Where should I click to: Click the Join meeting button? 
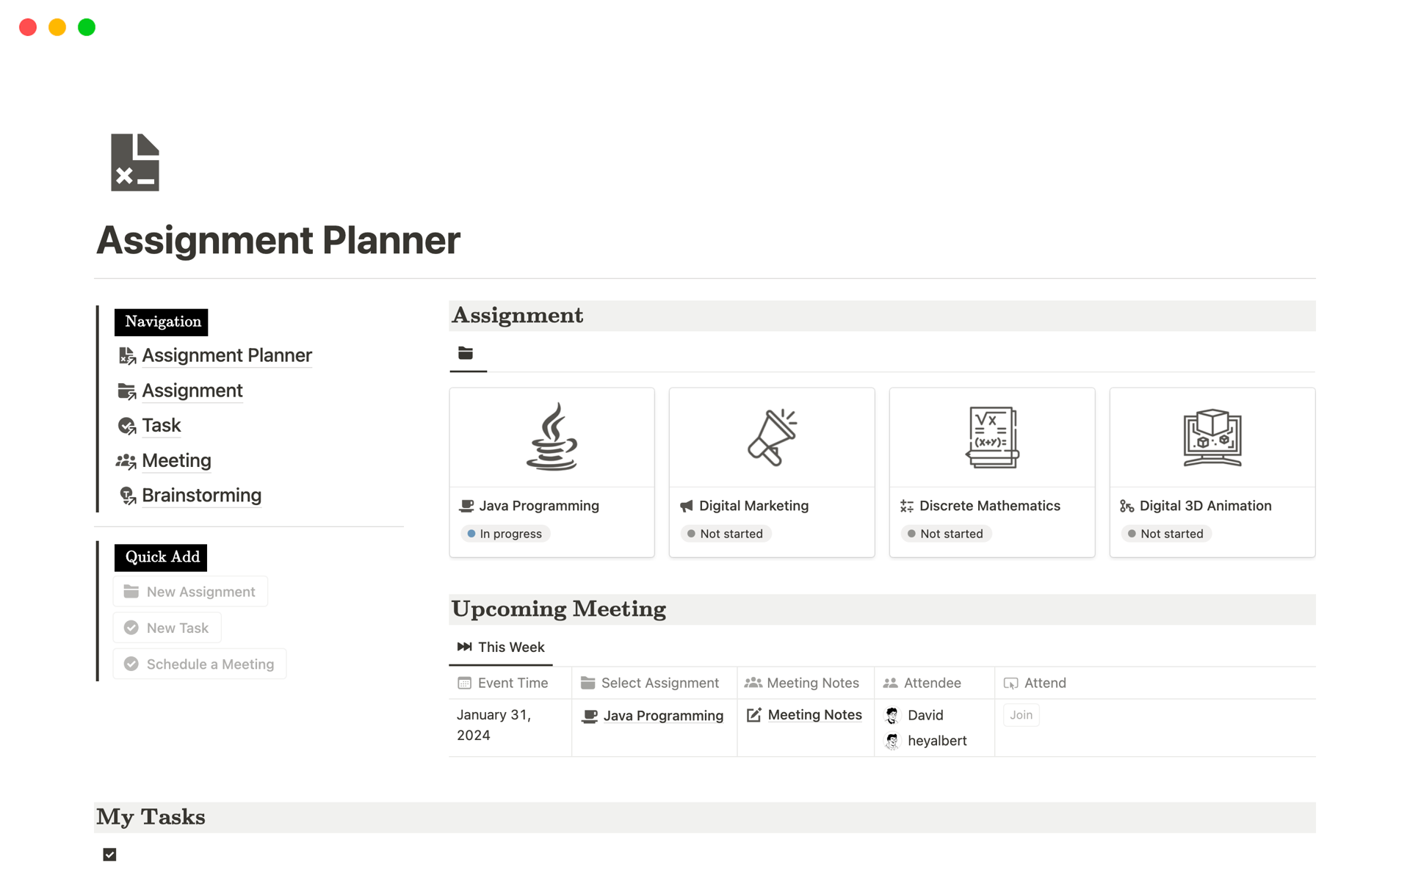click(1022, 714)
